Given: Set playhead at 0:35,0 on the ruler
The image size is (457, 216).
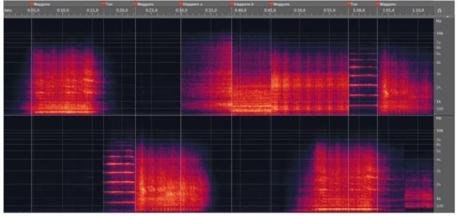Looking at the screenshot, I should (210, 11).
